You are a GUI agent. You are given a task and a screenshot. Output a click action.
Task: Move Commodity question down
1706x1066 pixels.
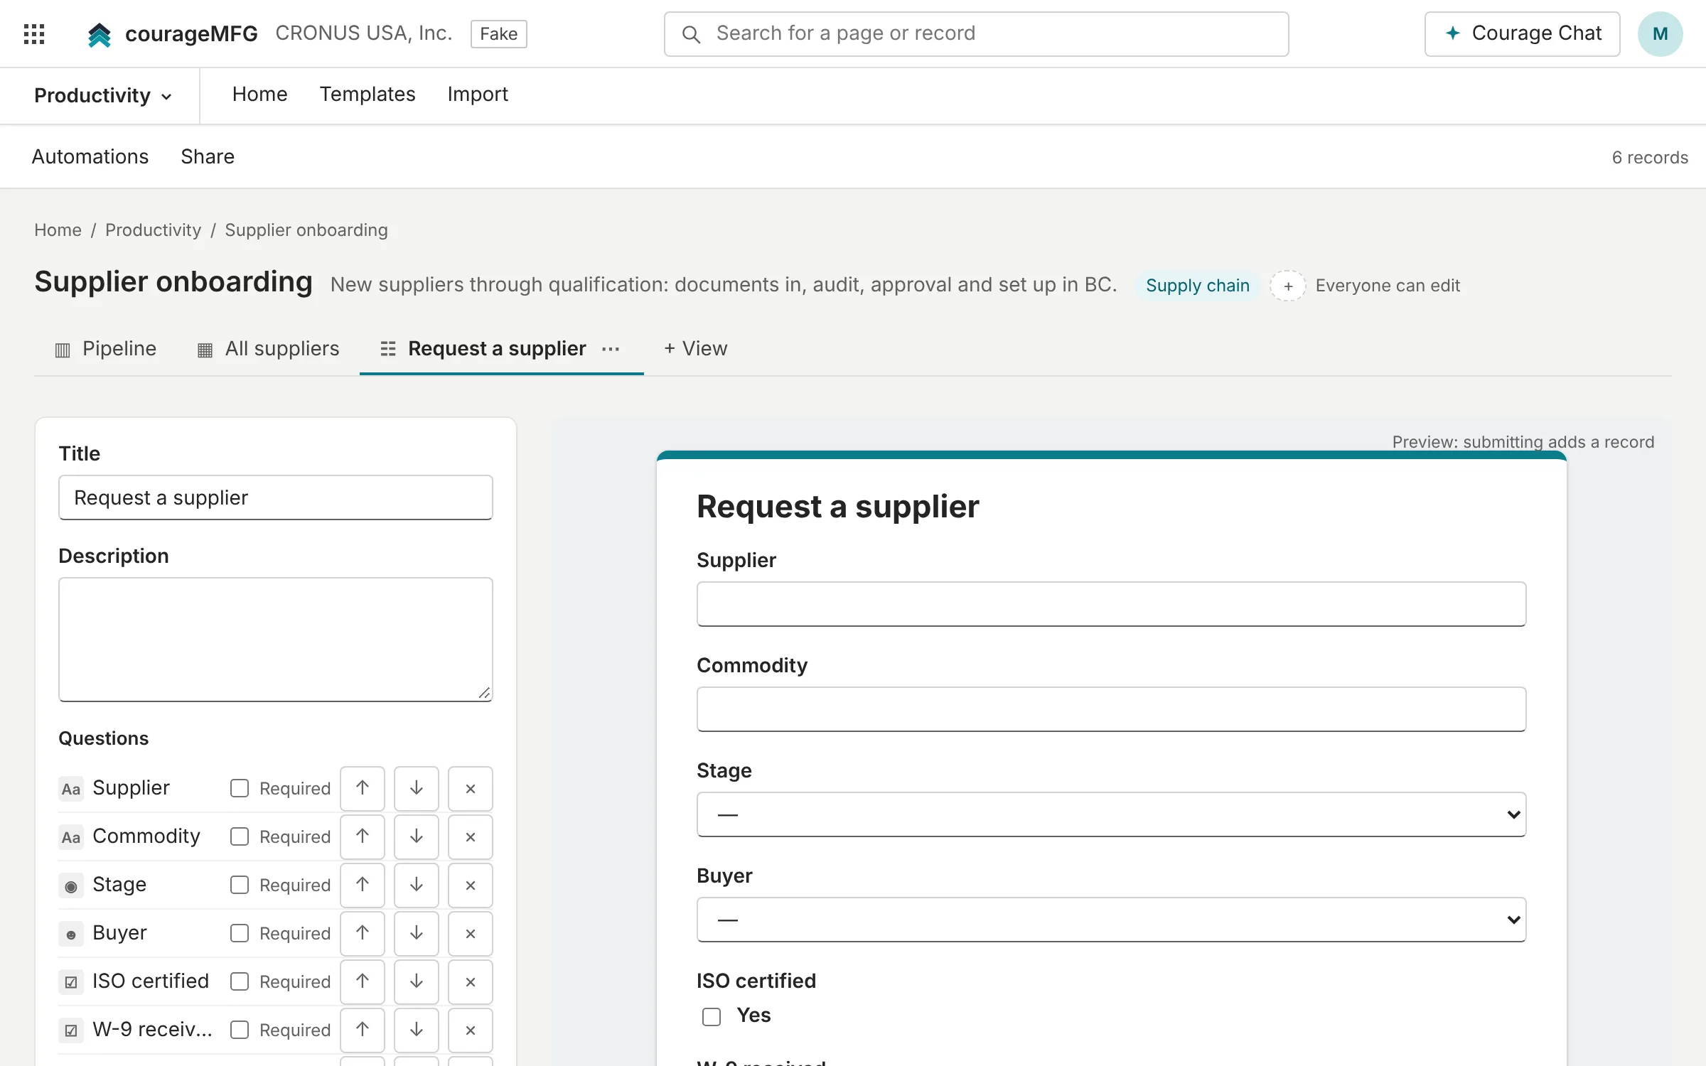[417, 836]
